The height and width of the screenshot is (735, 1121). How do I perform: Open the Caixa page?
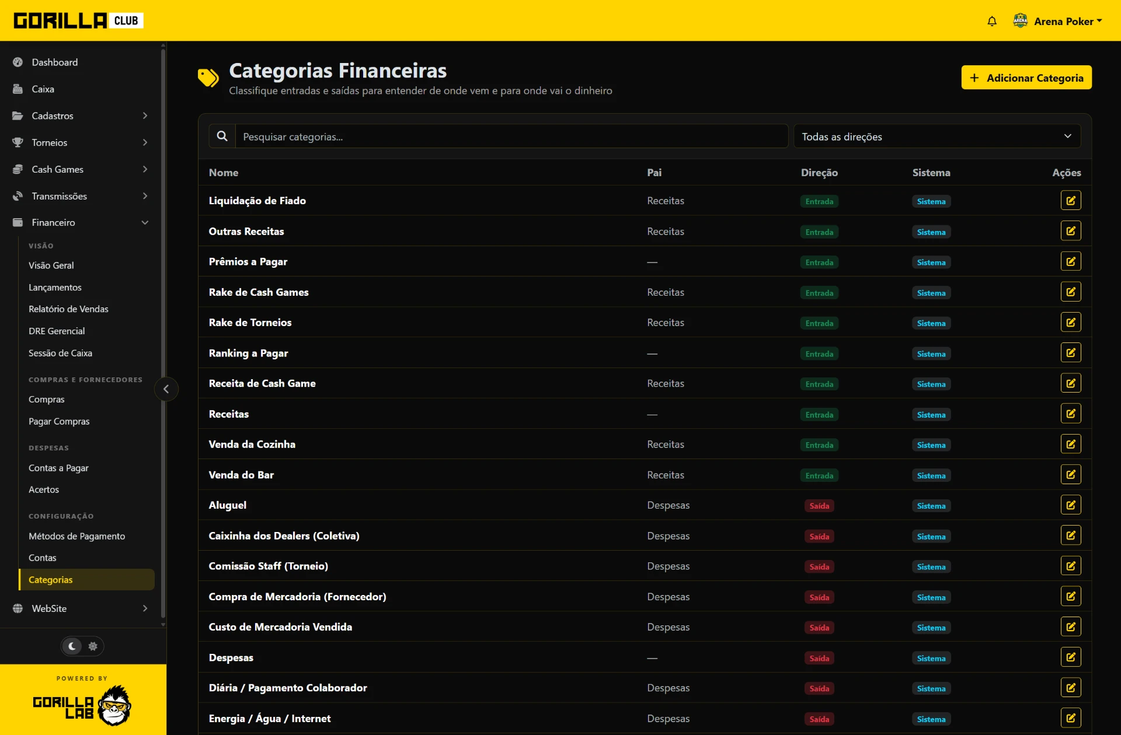tap(81, 89)
